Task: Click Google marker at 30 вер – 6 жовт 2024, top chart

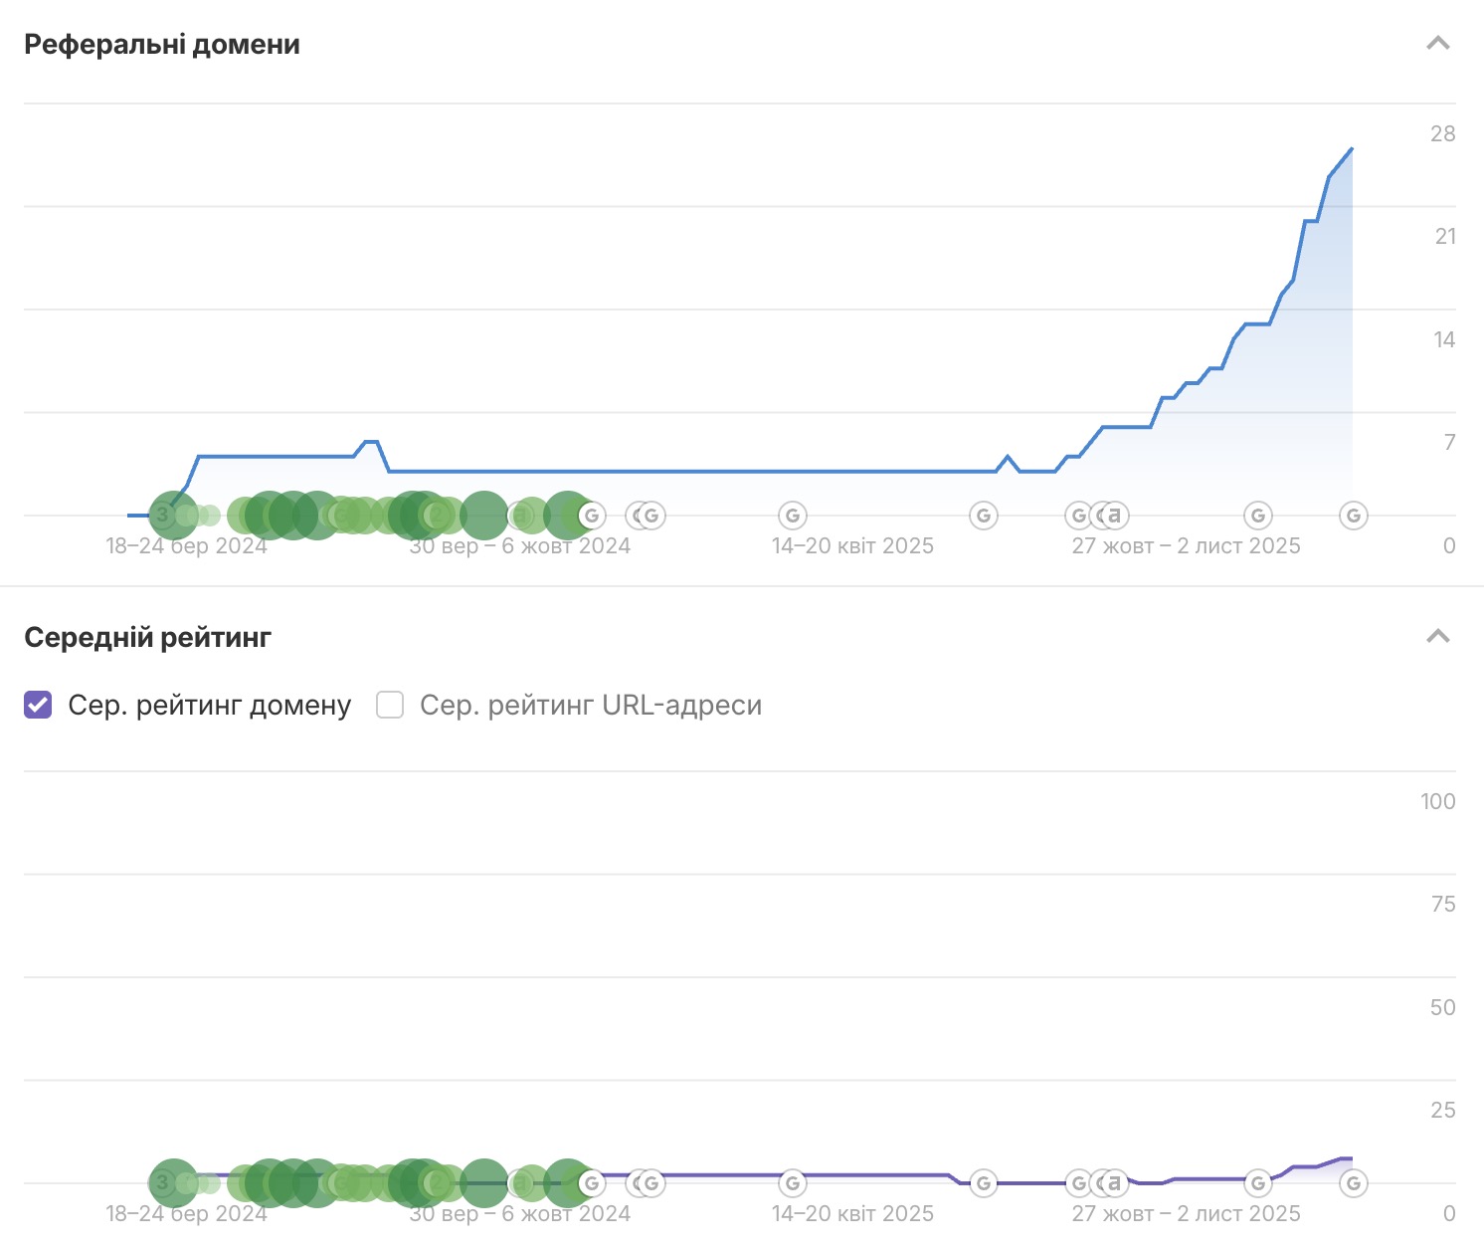Action: [592, 516]
